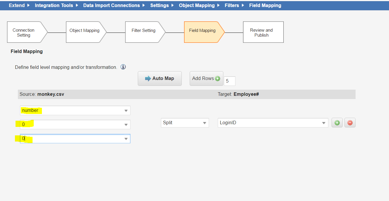Click the Filters breadcrumb link
The height and width of the screenshot is (201, 389).
(x=232, y=5)
